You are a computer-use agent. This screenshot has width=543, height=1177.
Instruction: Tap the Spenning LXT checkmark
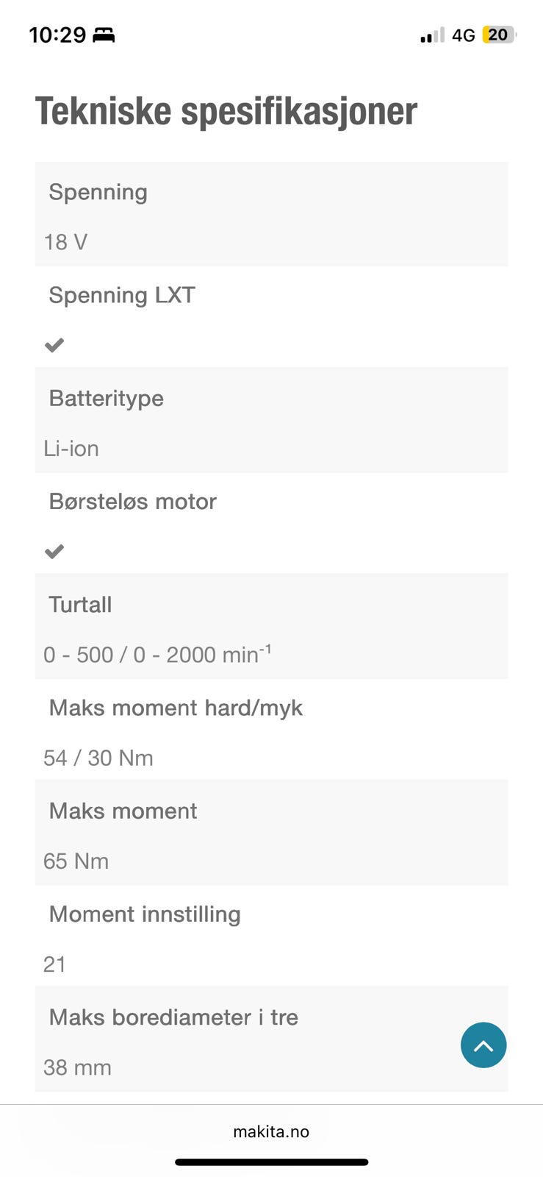[x=54, y=345]
